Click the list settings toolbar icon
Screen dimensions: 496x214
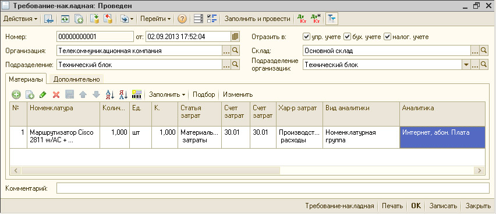click(x=199, y=19)
